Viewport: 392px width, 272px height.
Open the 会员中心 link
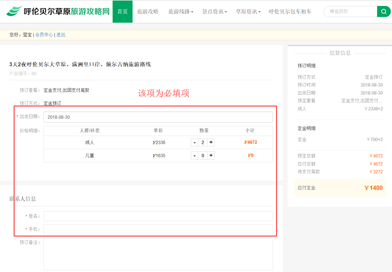tap(44, 35)
